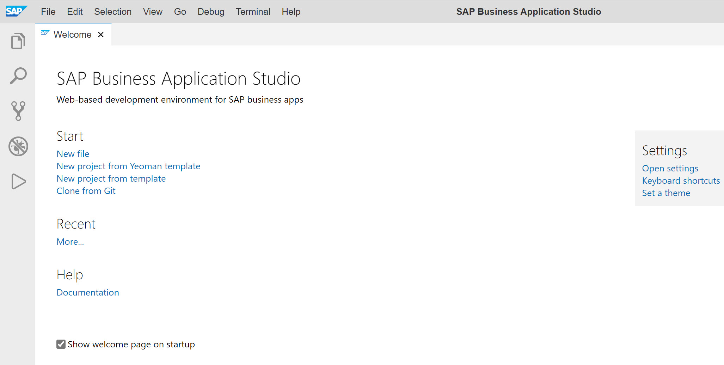Open the Search magnifier in activity bar
Viewport: 724px width, 365px height.
point(18,76)
